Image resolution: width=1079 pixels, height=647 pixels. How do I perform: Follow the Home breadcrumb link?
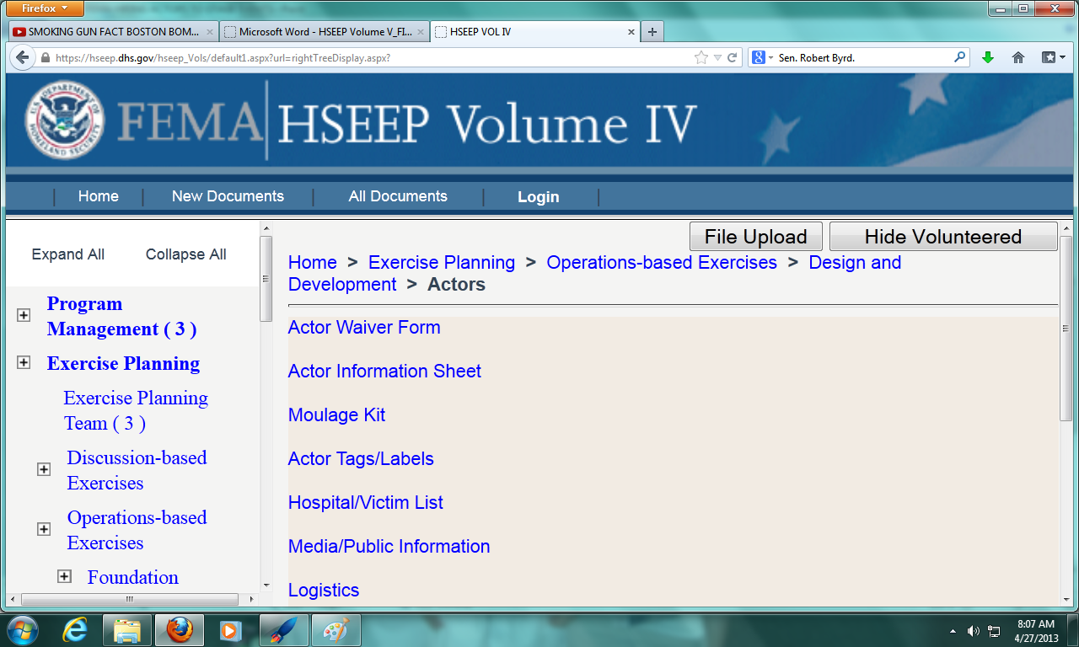point(313,262)
